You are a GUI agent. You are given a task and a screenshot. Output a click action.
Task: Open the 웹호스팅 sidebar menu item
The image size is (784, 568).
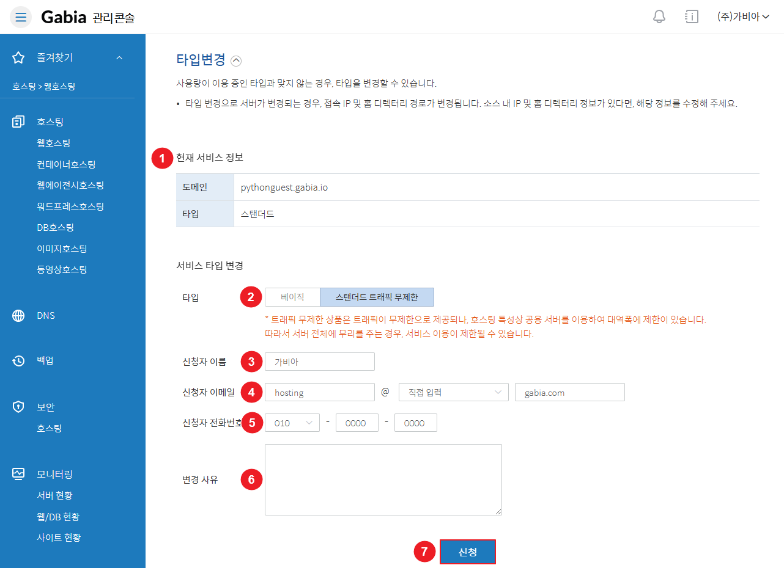54,143
